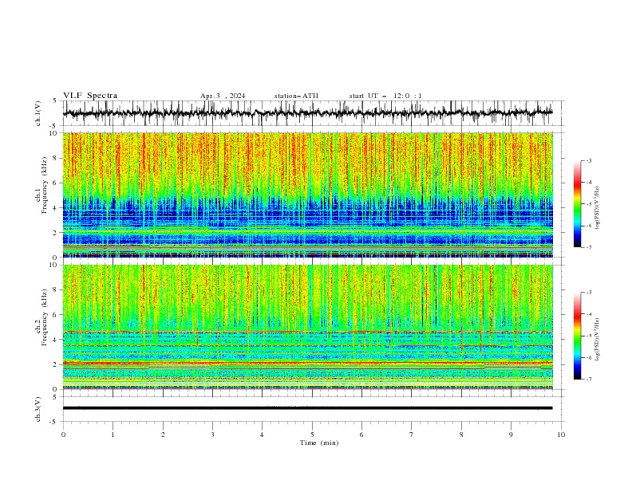The width and height of the screenshot is (632, 488).
Task: Click the ch.1 spectrogram panel
Action: coord(307,195)
